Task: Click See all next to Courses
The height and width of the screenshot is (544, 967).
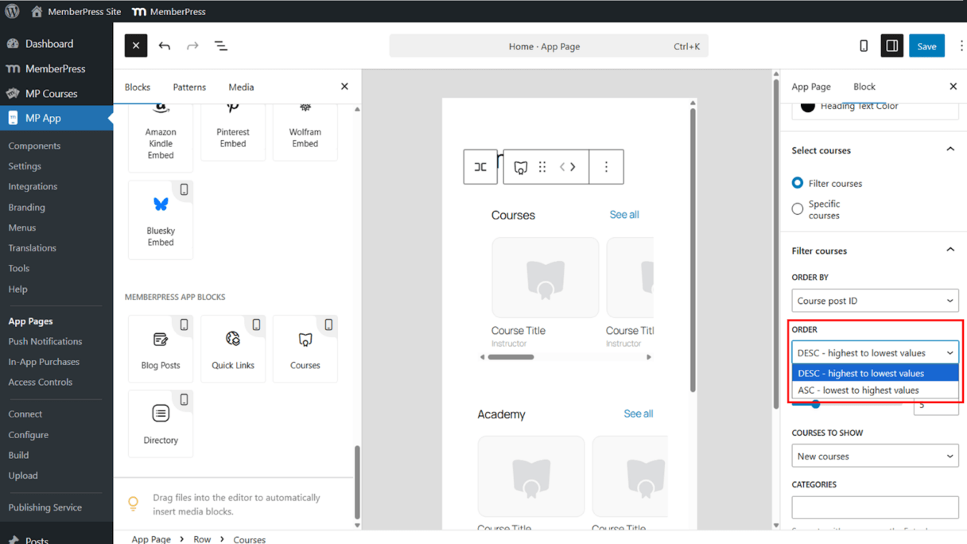Action: [624, 215]
